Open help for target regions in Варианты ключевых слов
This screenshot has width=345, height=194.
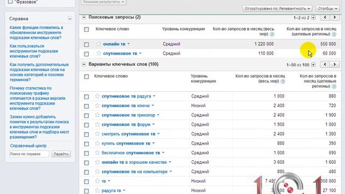[334, 86]
